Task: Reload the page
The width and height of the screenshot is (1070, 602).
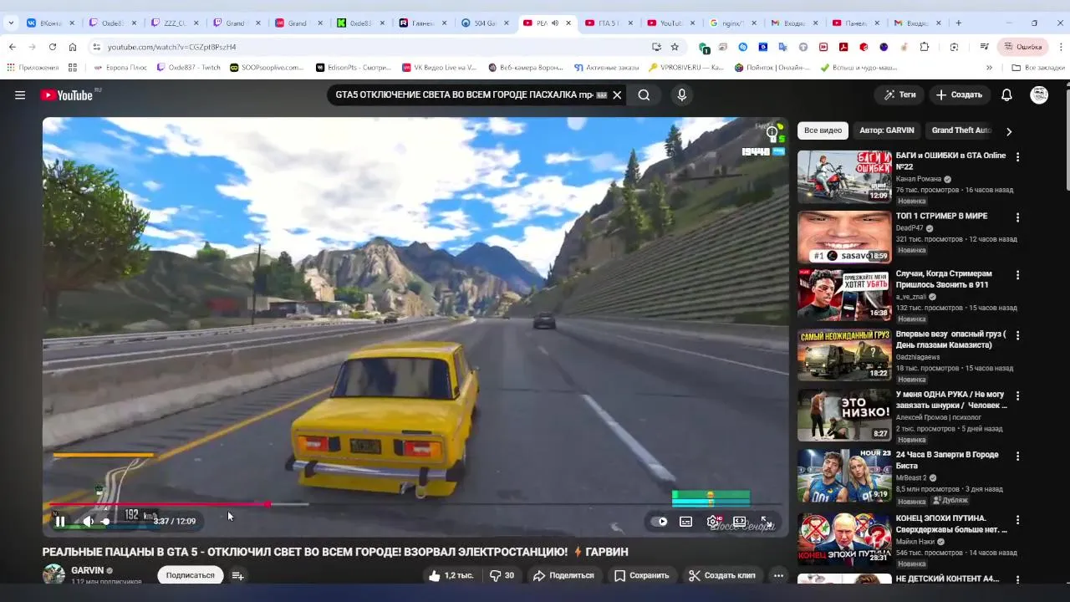Action: (x=53, y=47)
